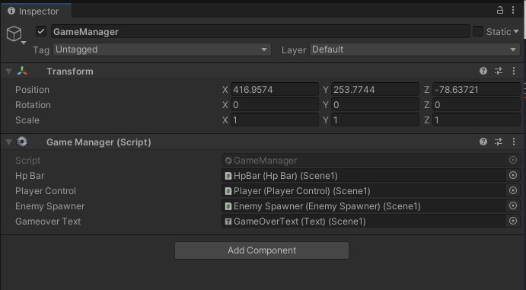Lock the Inspector panel

(500, 11)
